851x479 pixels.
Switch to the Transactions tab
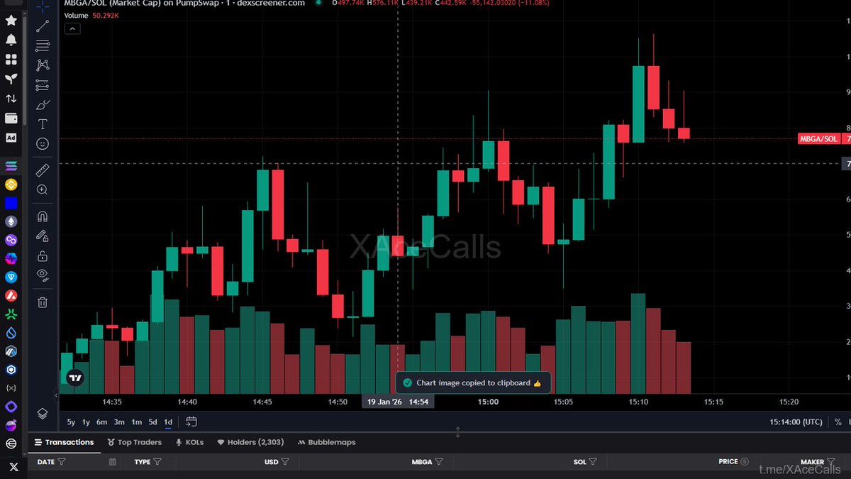(x=64, y=442)
